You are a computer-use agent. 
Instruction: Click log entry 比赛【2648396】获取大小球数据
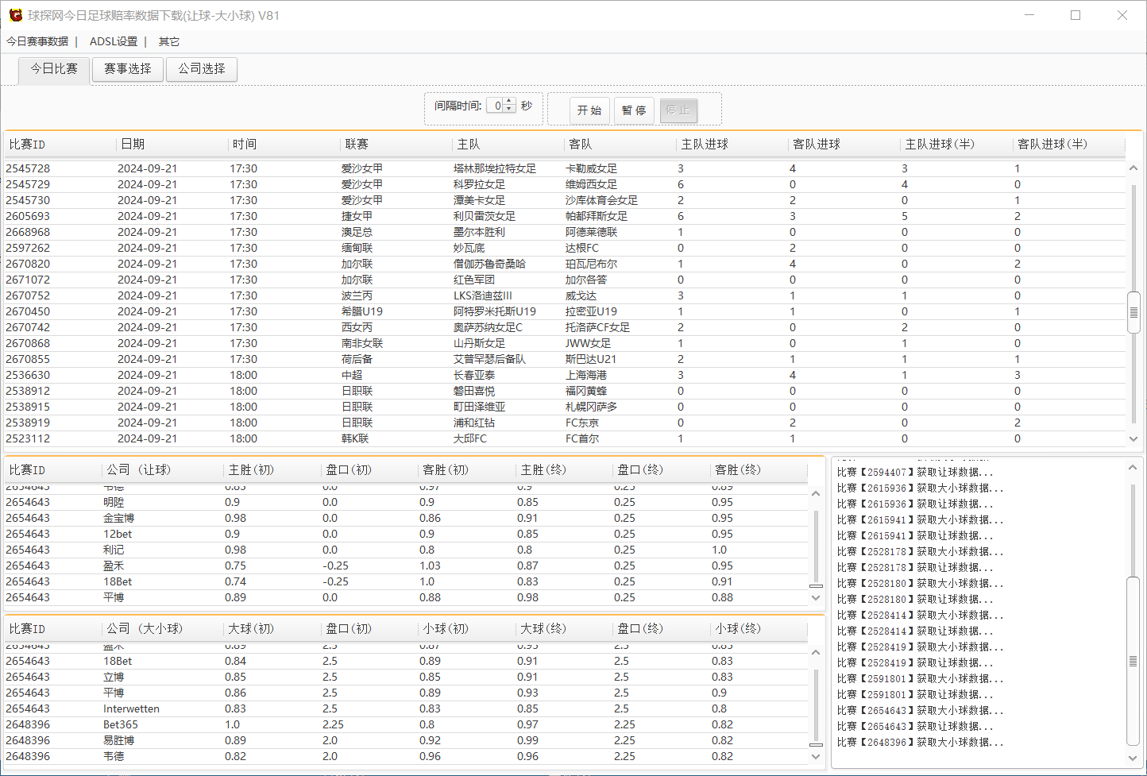coord(921,742)
